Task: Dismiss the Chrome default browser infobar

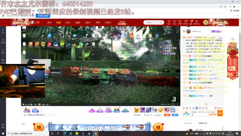Action: point(238,16)
